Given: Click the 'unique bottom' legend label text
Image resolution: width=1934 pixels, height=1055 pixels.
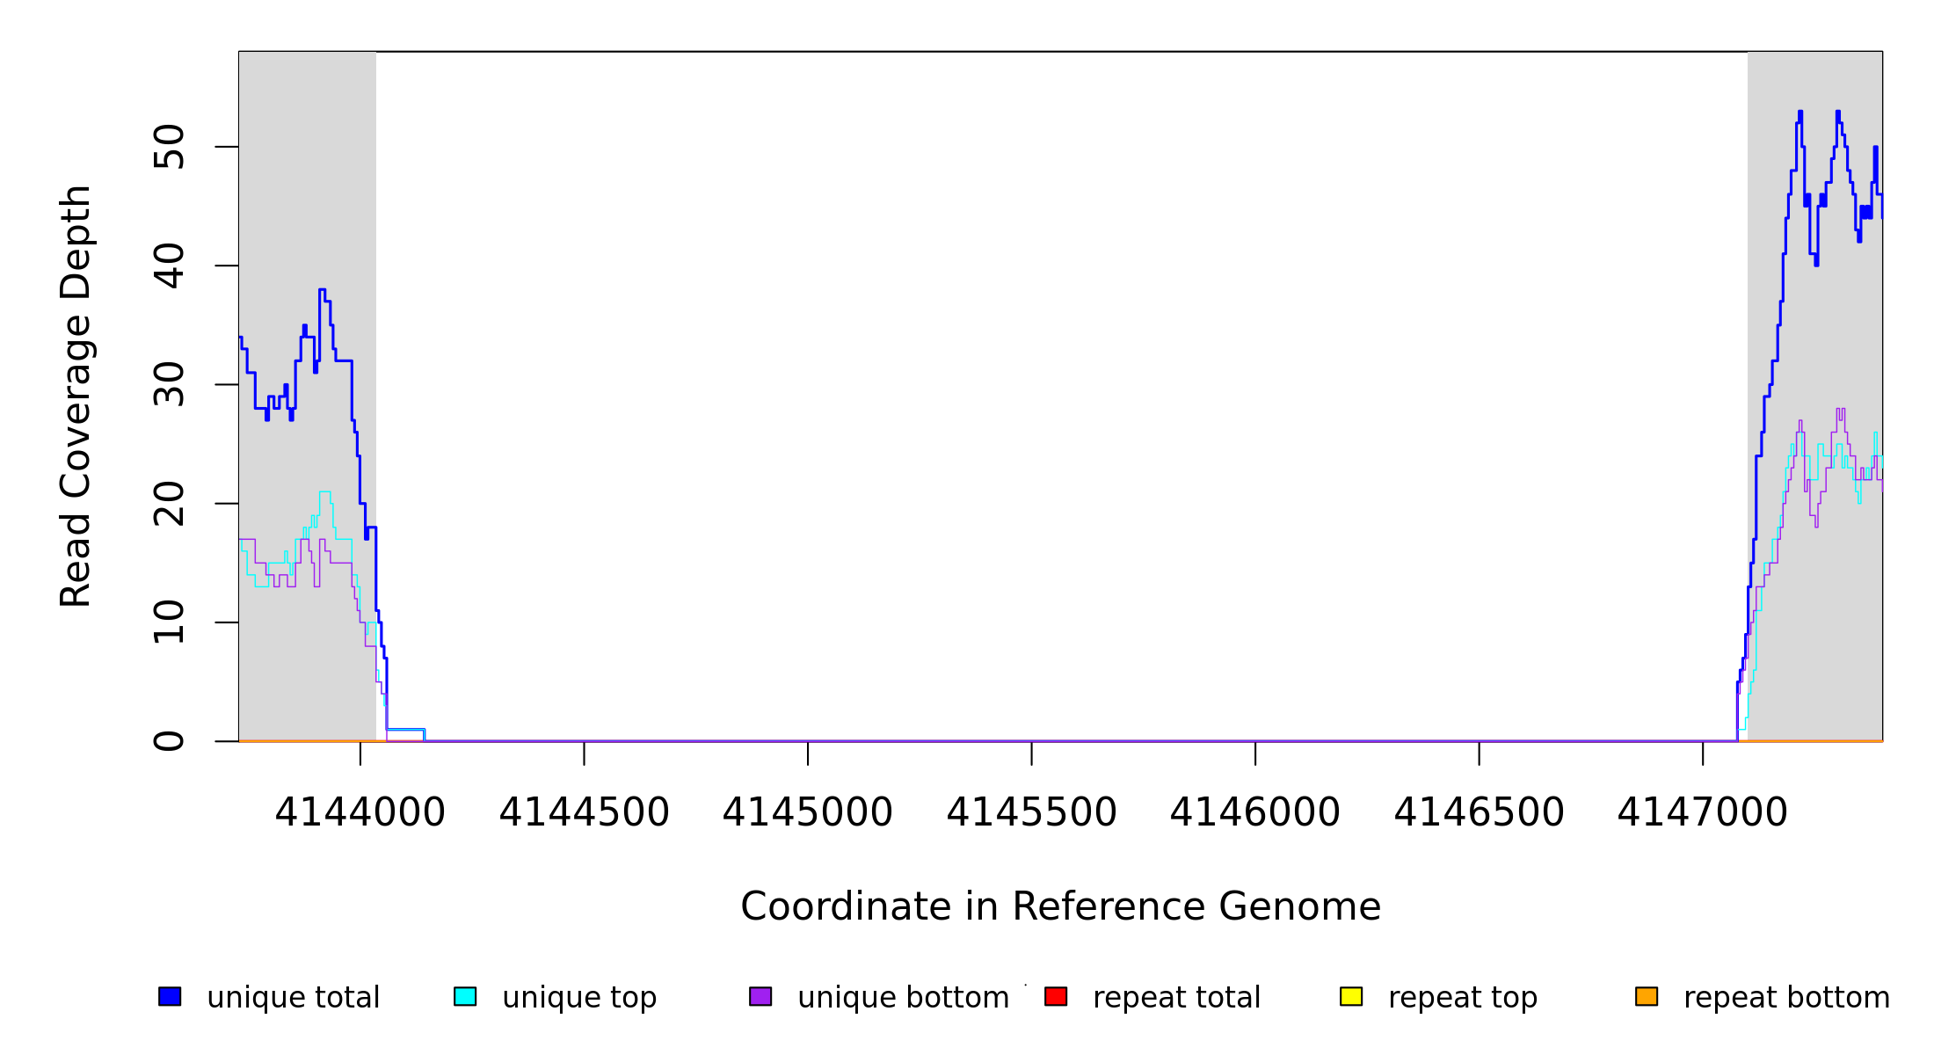Looking at the screenshot, I should coord(903,998).
